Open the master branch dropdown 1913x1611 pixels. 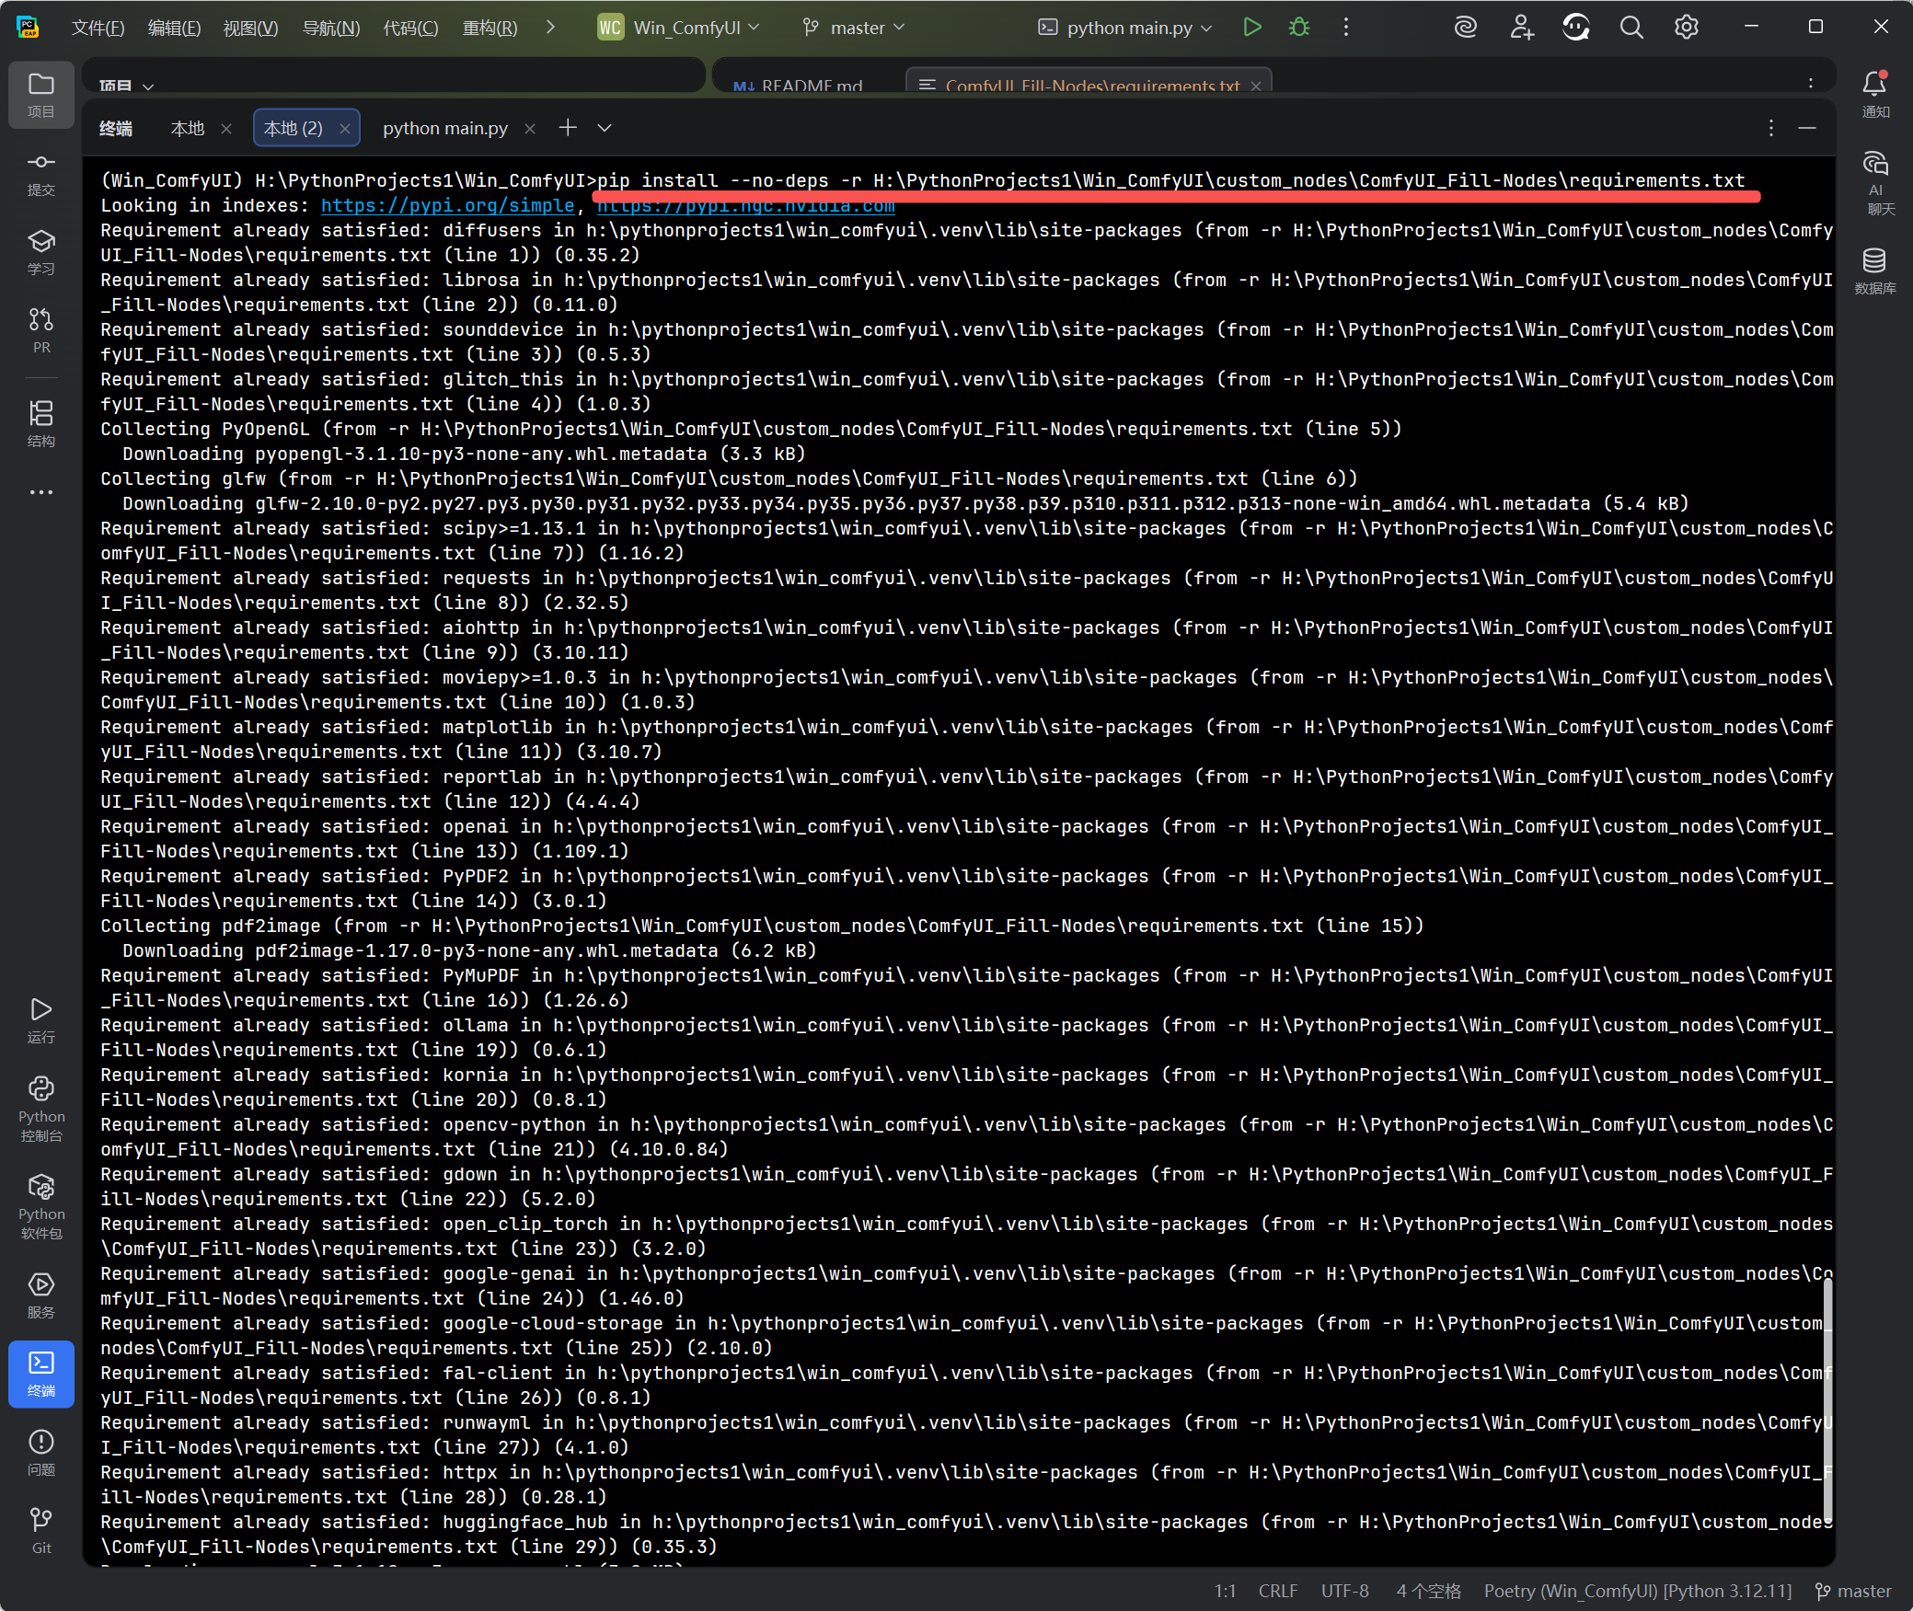854,28
